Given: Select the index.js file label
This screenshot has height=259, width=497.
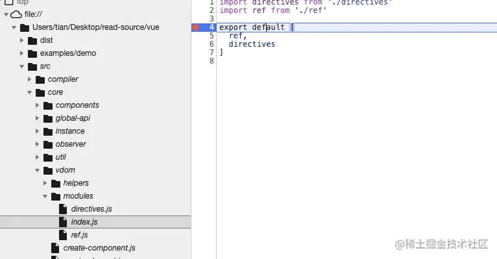Looking at the screenshot, I should tap(84, 222).
